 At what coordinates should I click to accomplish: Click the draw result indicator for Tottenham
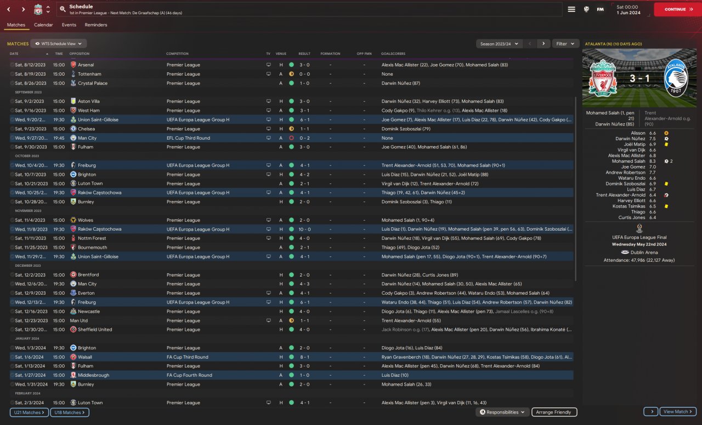[x=291, y=74]
